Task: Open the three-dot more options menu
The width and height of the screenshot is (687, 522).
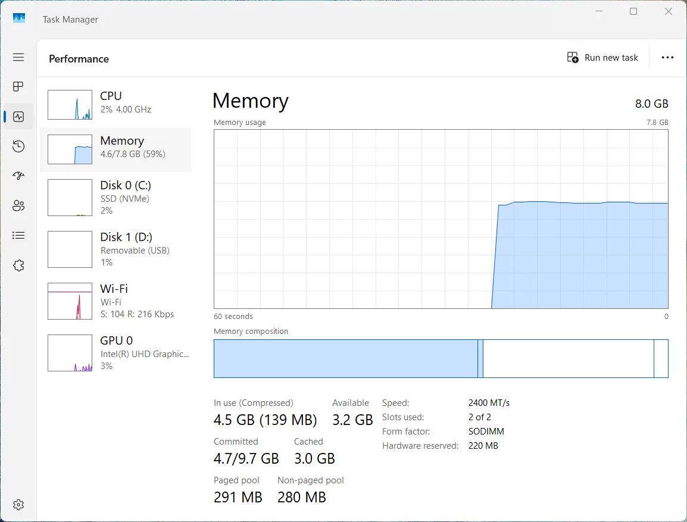Action: 667,57
